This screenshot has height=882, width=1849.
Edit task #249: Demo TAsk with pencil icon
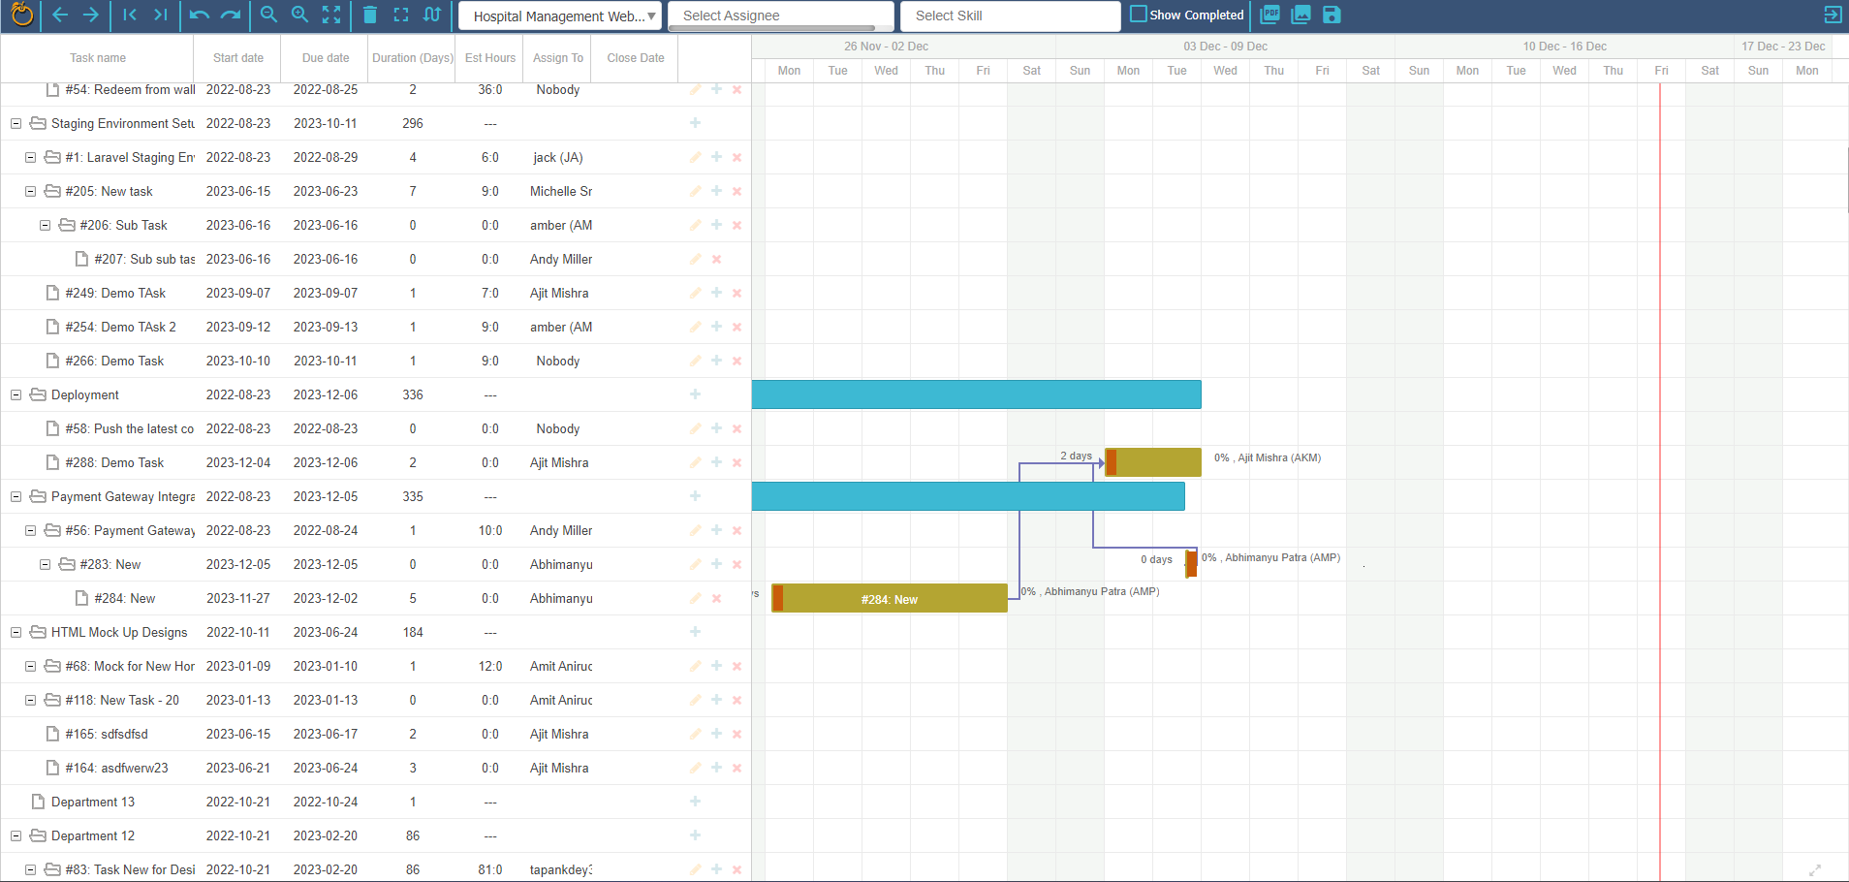(695, 293)
